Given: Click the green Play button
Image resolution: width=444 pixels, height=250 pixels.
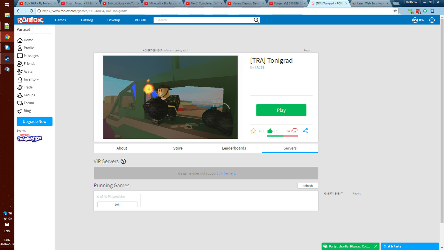Looking at the screenshot, I should coord(281,110).
